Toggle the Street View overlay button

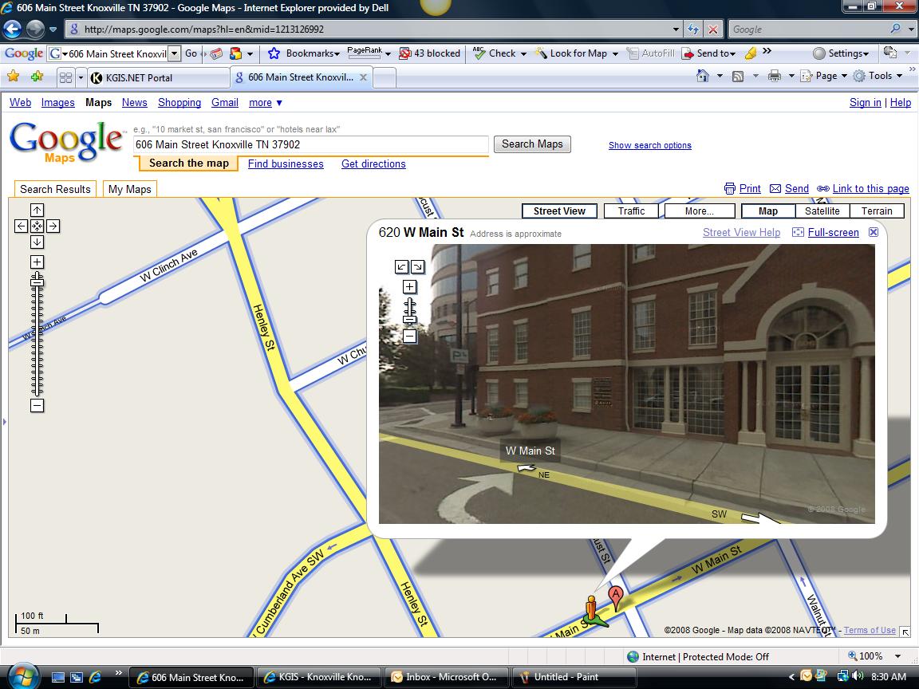(x=559, y=211)
